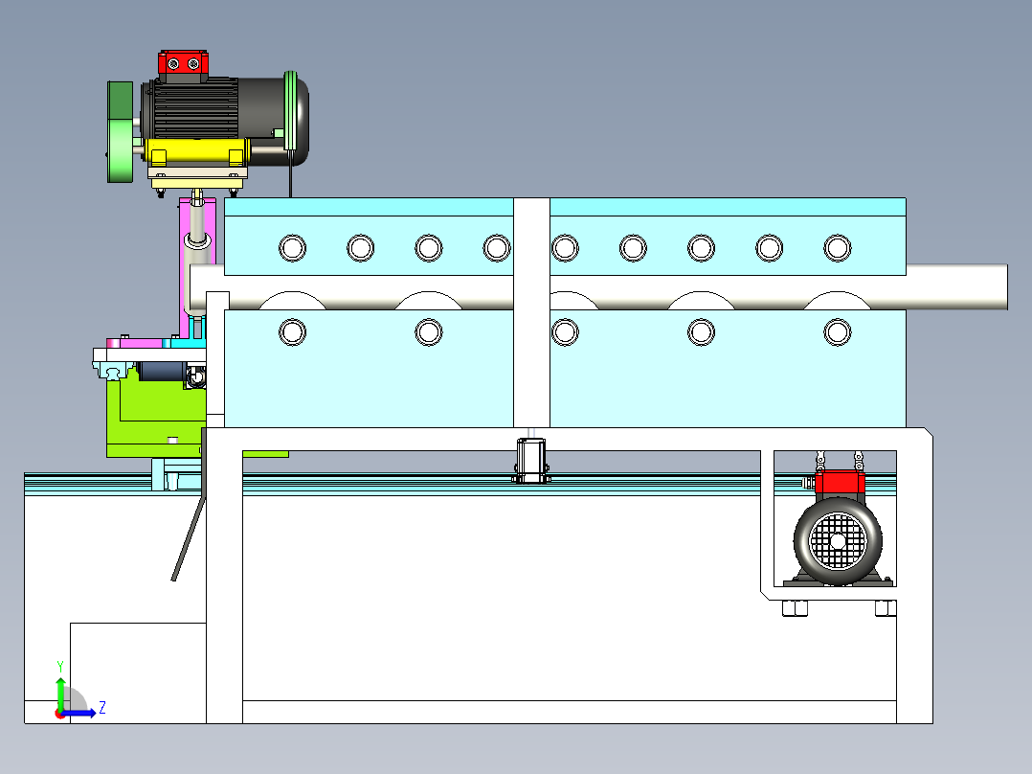Select the black finned body of top motor

195,108
